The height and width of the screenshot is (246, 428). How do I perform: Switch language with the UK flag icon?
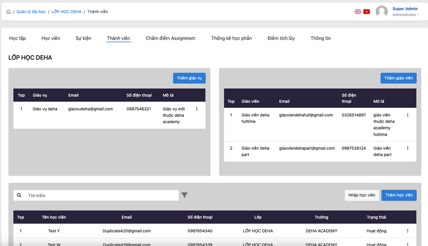pyautogui.click(x=358, y=12)
